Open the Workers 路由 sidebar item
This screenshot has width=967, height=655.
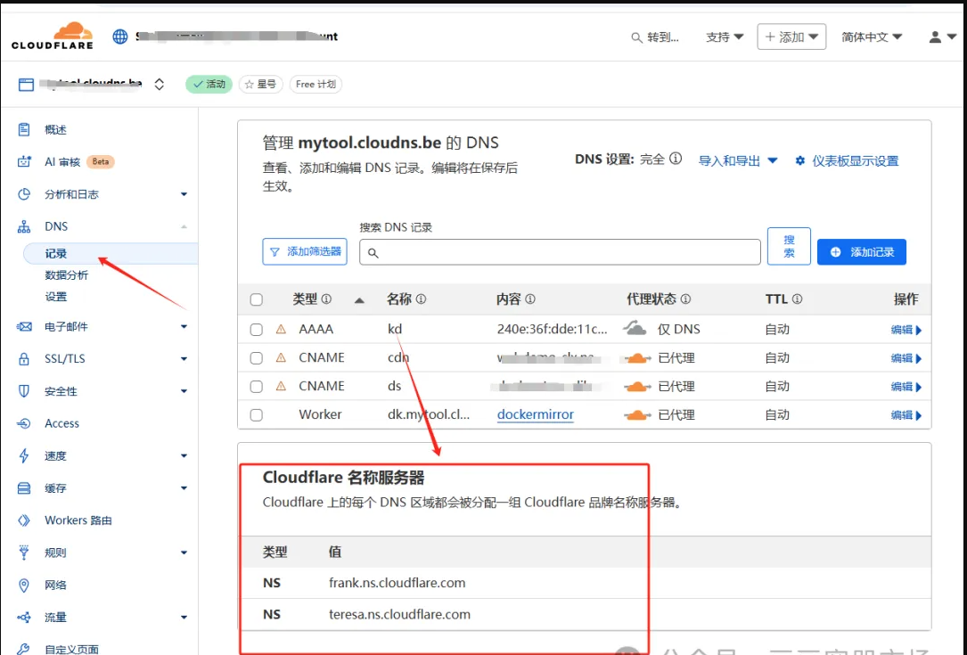pos(78,520)
